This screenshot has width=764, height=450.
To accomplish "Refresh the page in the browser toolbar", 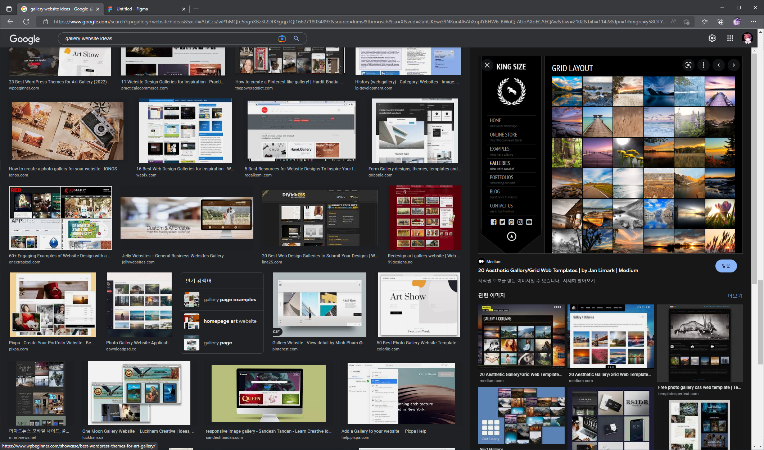I will (x=26, y=22).
